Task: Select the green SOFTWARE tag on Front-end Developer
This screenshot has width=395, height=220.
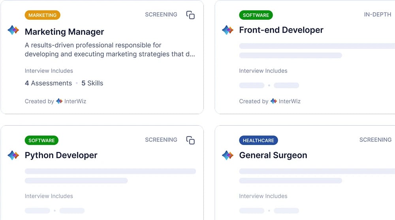Action: pyautogui.click(x=256, y=15)
